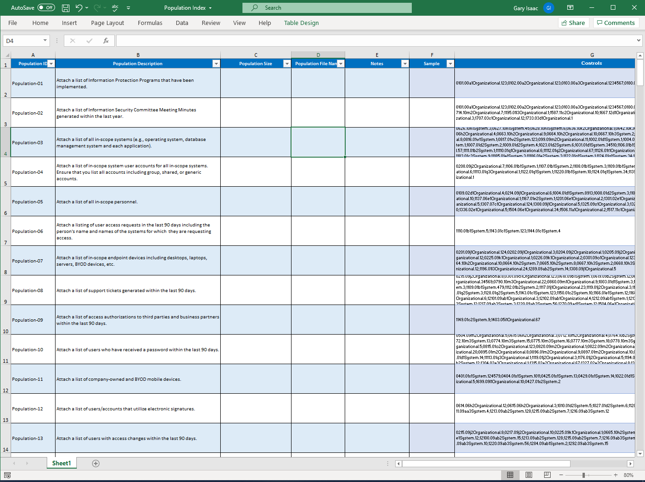Viewport: 645px width, 482px height.
Task: Click the New Sheet plus icon
Action: pos(96,464)
